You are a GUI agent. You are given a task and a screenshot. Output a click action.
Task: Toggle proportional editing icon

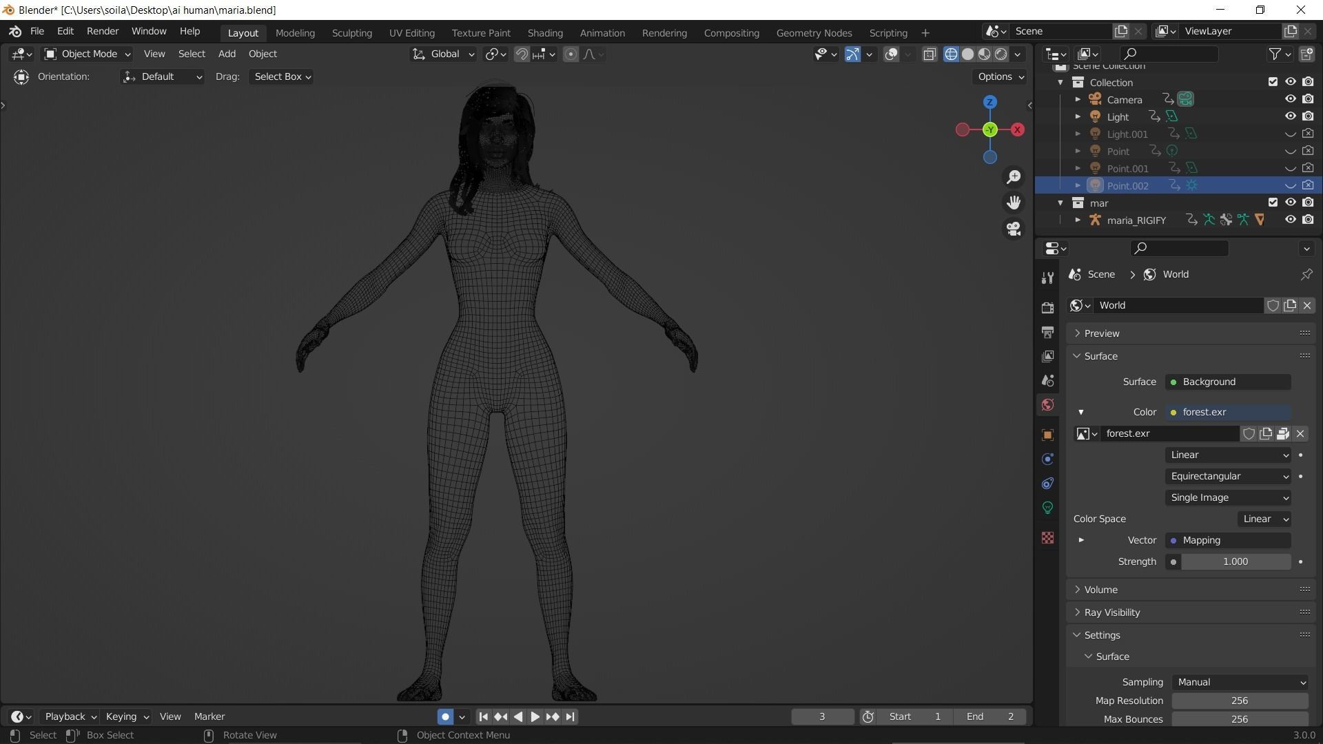571,54
